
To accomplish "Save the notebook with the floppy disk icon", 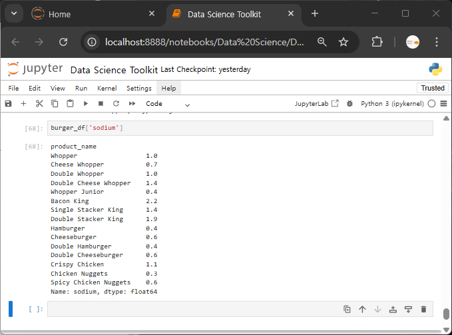I will [x=9, y=103].
